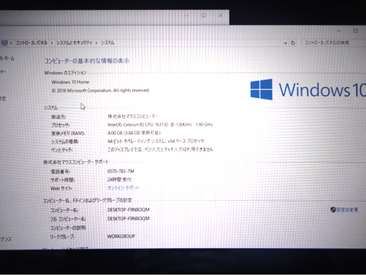
Task: Select the 2016 Microsoft Corporation copyright text
Action: (x=101, y=91)
